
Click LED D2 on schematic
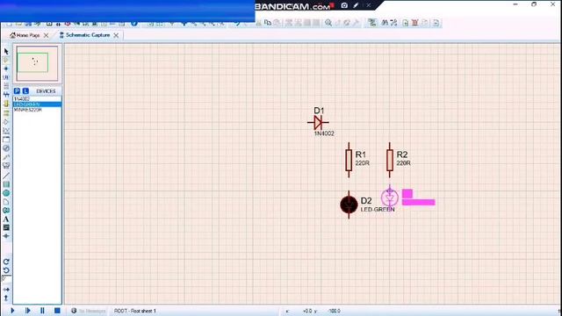point(349,205)
